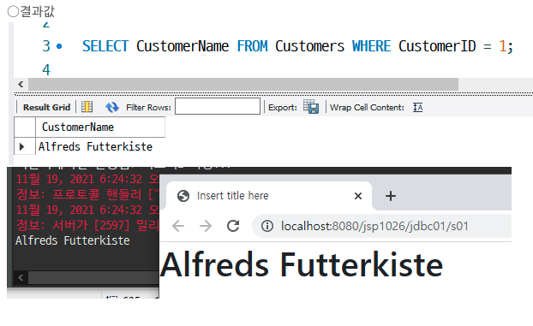This screenshot has height=326, width=533.
Task: Click the SELECT keyword in the query
Action: 105,46
